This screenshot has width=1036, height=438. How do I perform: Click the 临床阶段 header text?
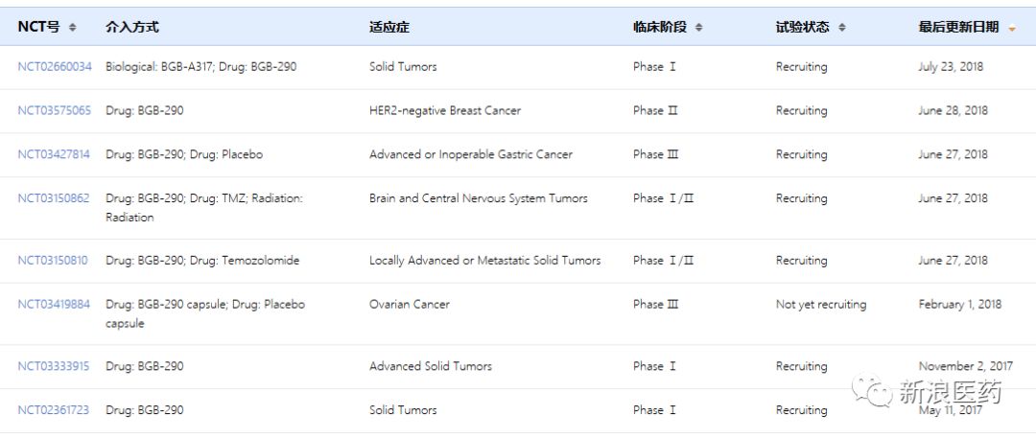tap(660, 28)
